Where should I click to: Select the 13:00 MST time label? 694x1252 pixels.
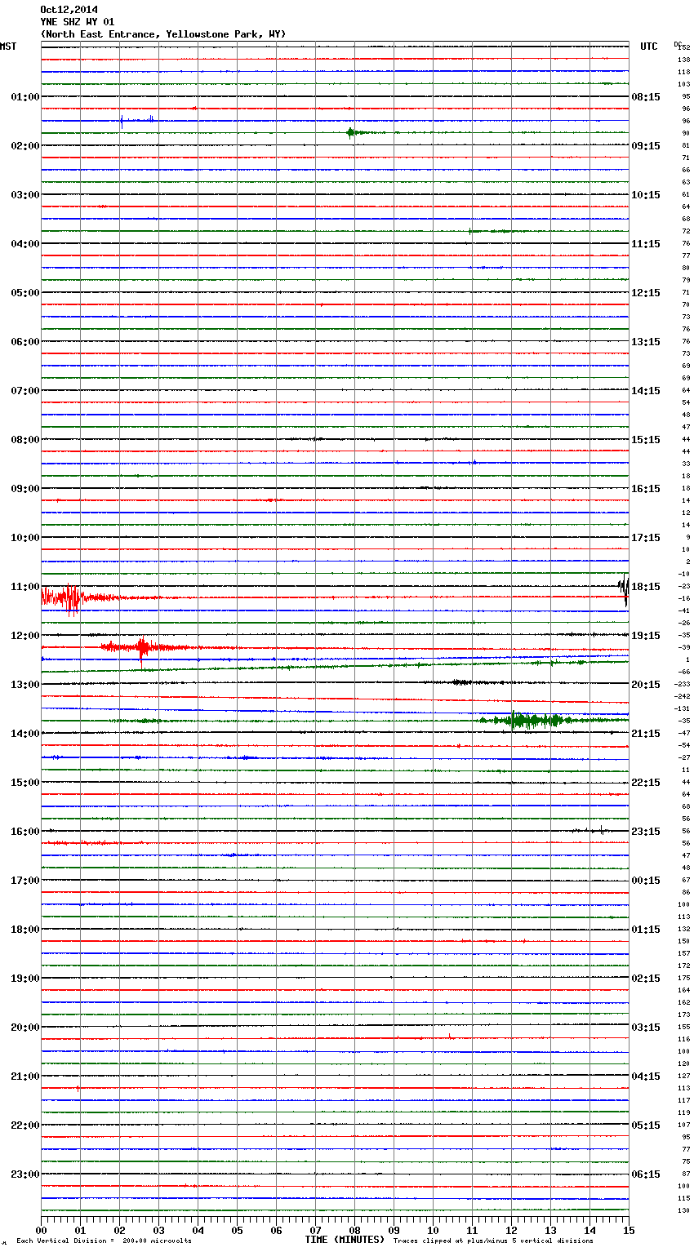click(x=25, y=685)
